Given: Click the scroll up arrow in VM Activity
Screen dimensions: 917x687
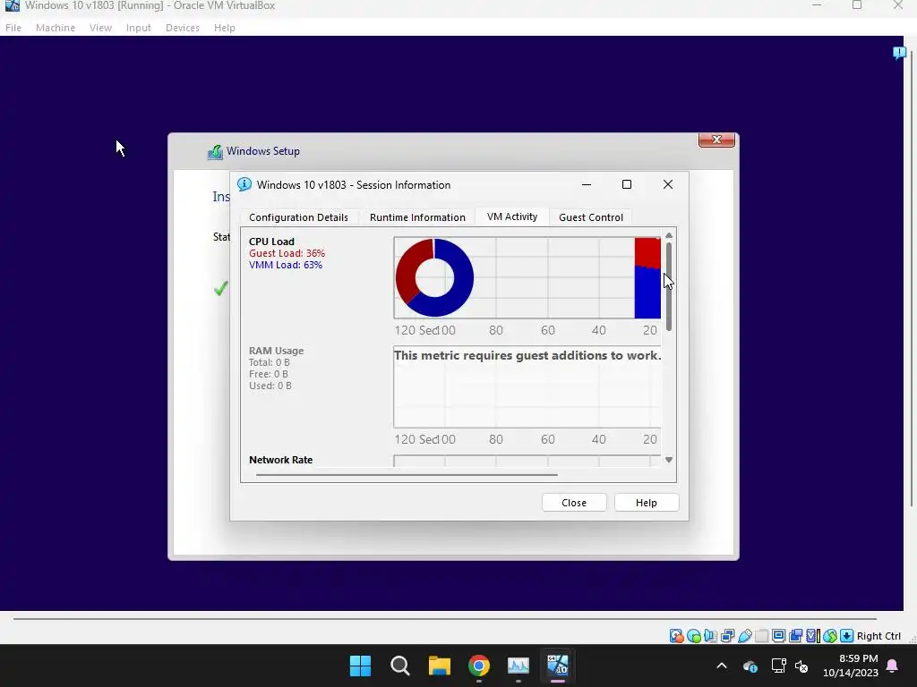Looking at the screenshot, I should click(x=669, y=235).
